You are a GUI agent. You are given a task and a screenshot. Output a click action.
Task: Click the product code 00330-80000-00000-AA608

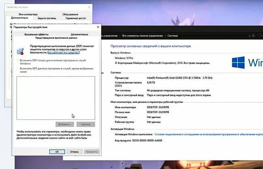coord(147,140)
